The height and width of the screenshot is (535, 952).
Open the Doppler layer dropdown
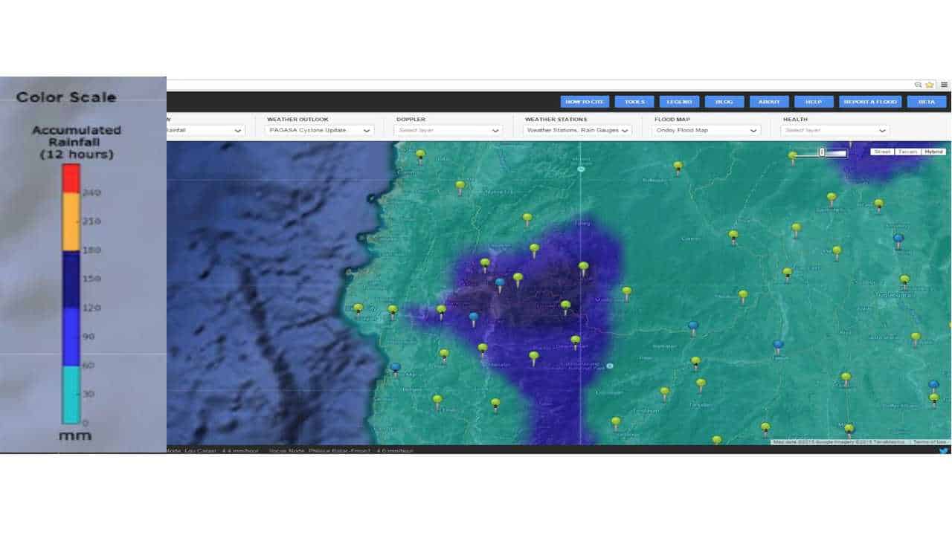[x=448, y=130]
